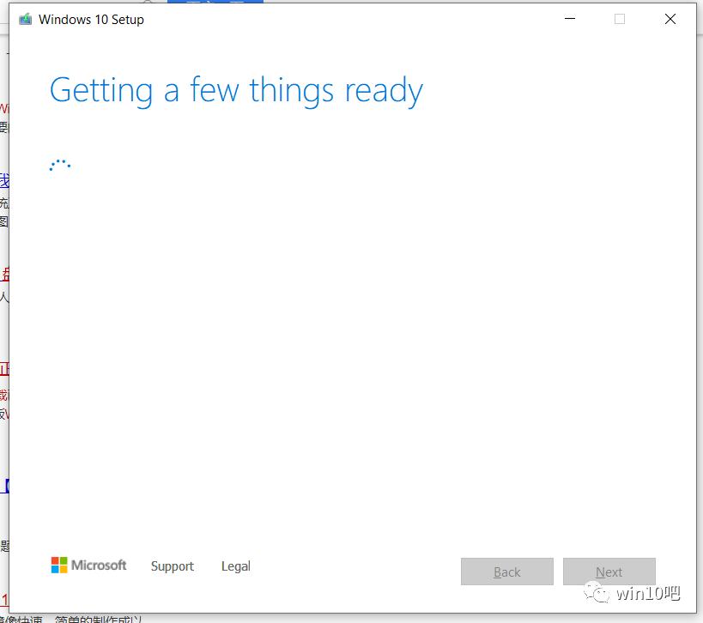The image size is (703, 623).
Task: Click the Microsoft logo
Action: [88, 566]
